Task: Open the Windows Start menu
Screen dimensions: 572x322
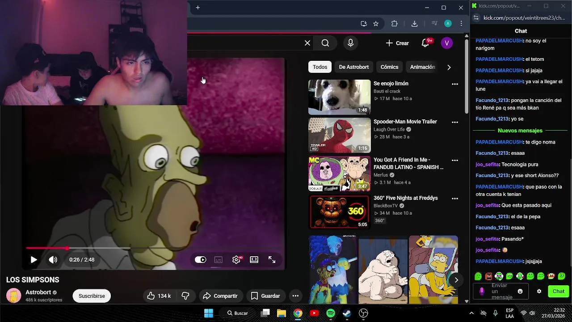Action: [x=209, y=313]
